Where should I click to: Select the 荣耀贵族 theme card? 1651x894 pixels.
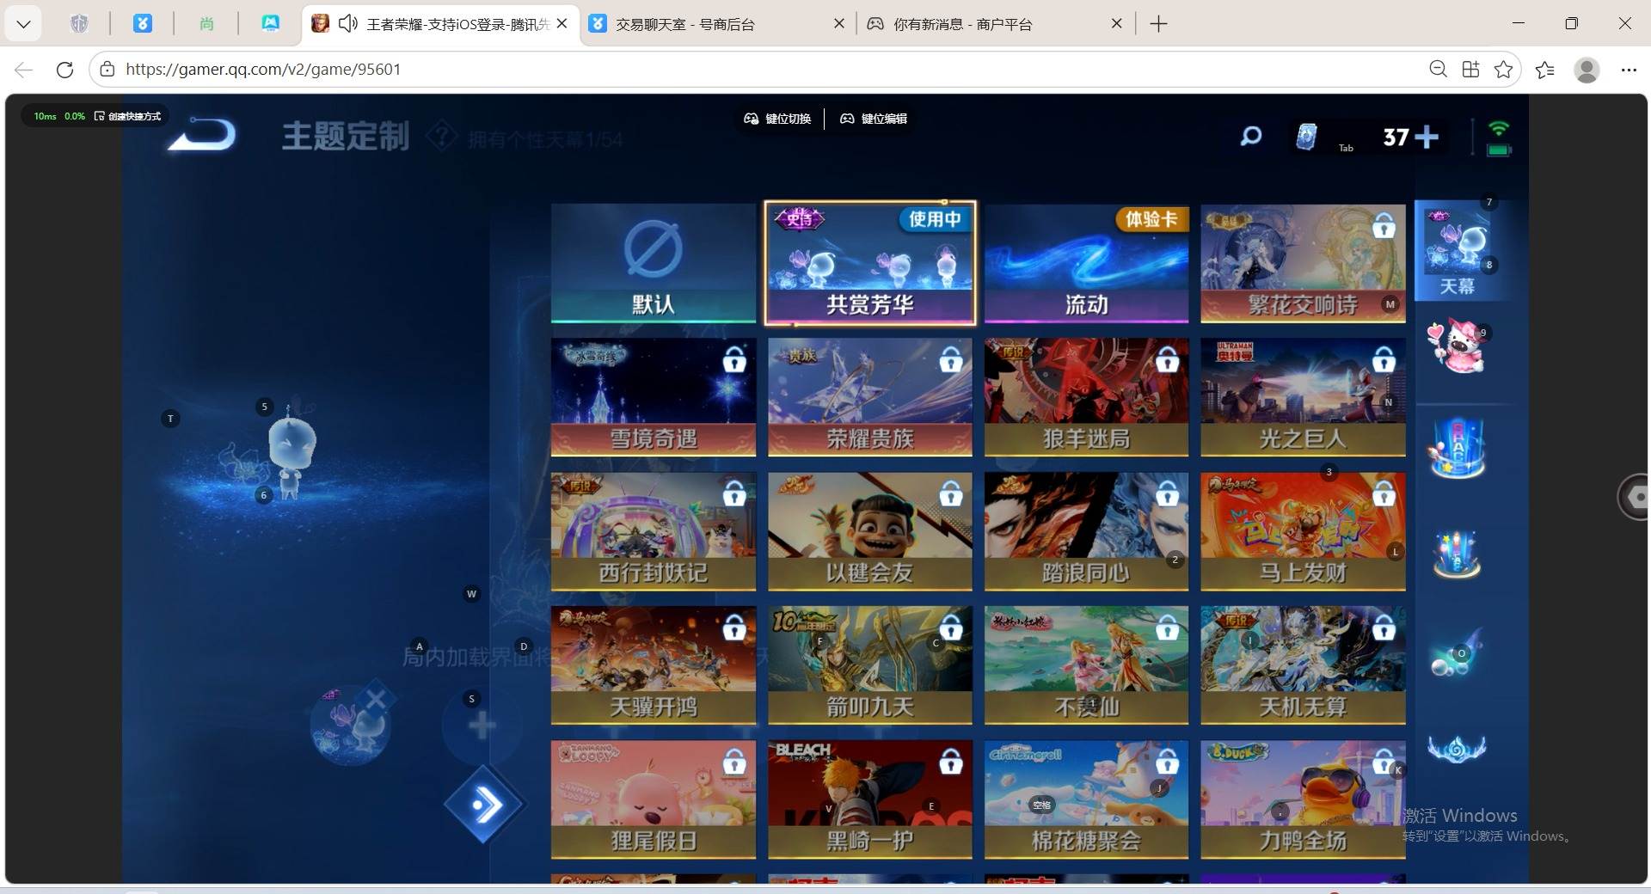pos(870,397)
